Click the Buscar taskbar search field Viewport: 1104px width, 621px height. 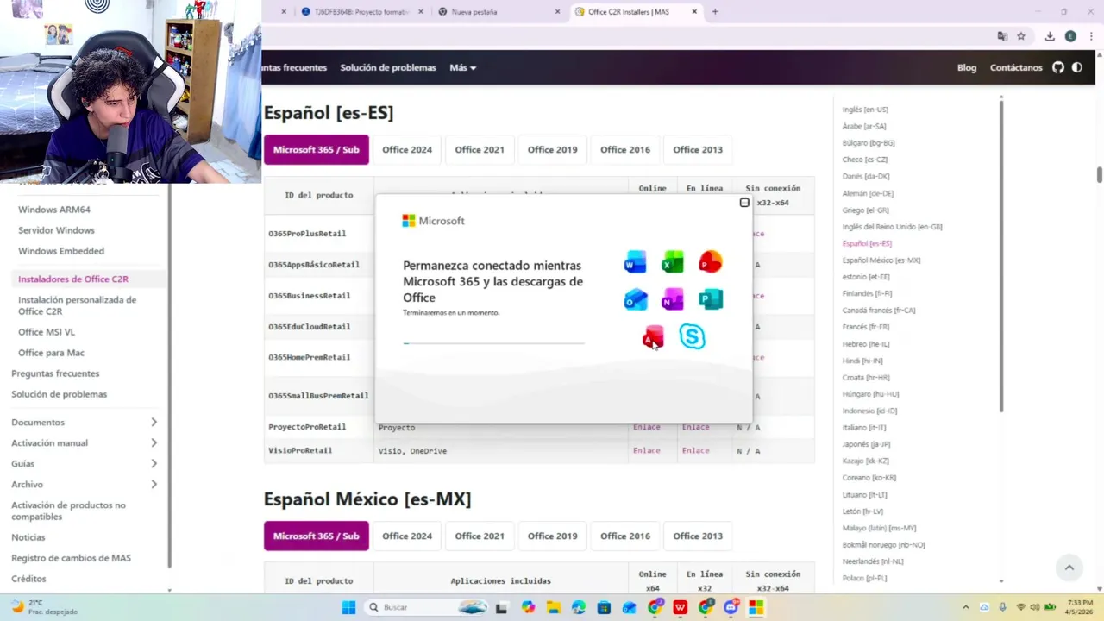(427, 607)
